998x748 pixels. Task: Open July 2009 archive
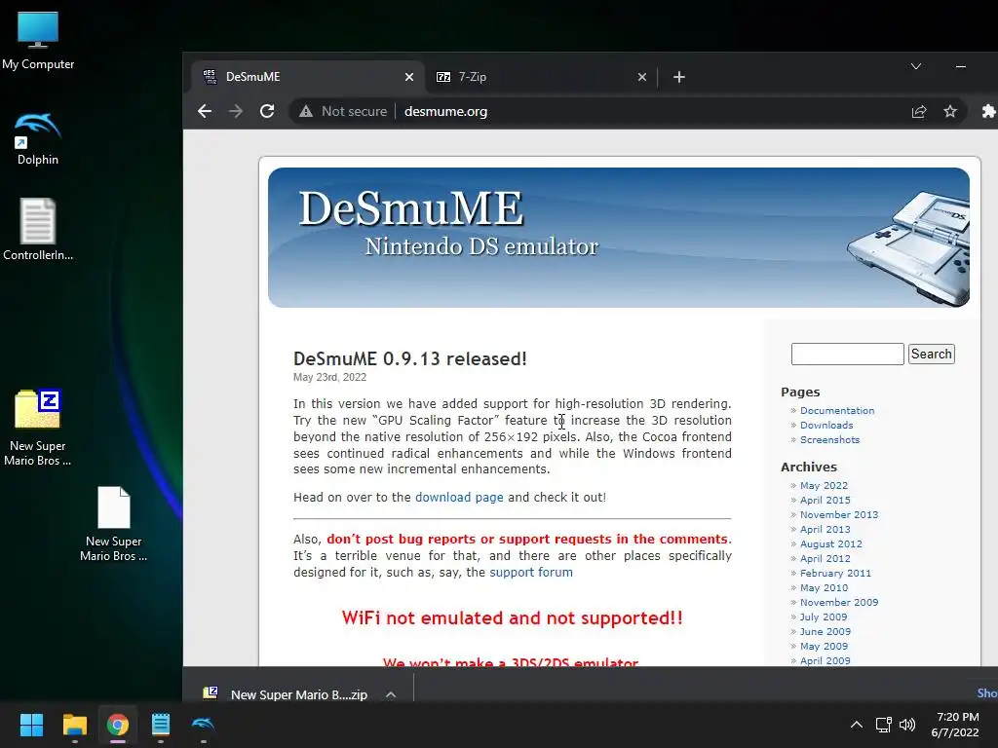(823, 617)
